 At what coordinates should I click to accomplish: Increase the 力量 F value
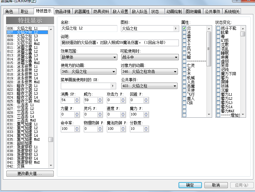coord(77,113)
